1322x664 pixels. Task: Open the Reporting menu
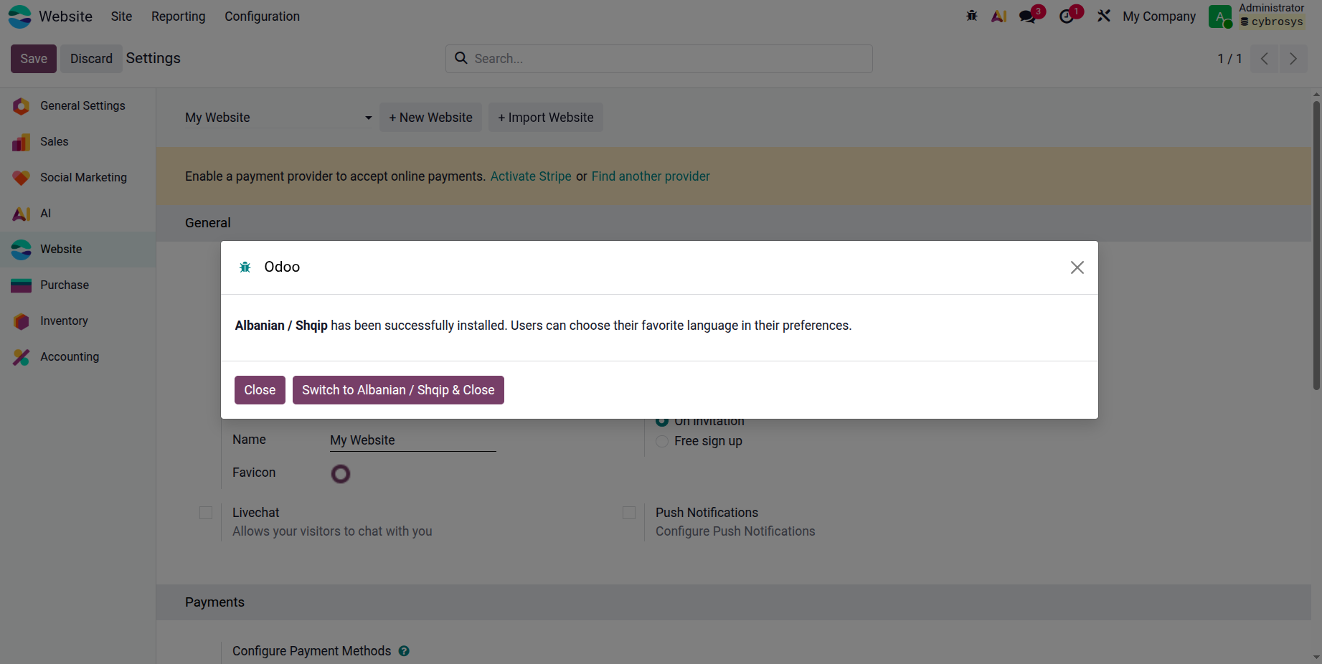pyautogui.click(x=178, y=16)
